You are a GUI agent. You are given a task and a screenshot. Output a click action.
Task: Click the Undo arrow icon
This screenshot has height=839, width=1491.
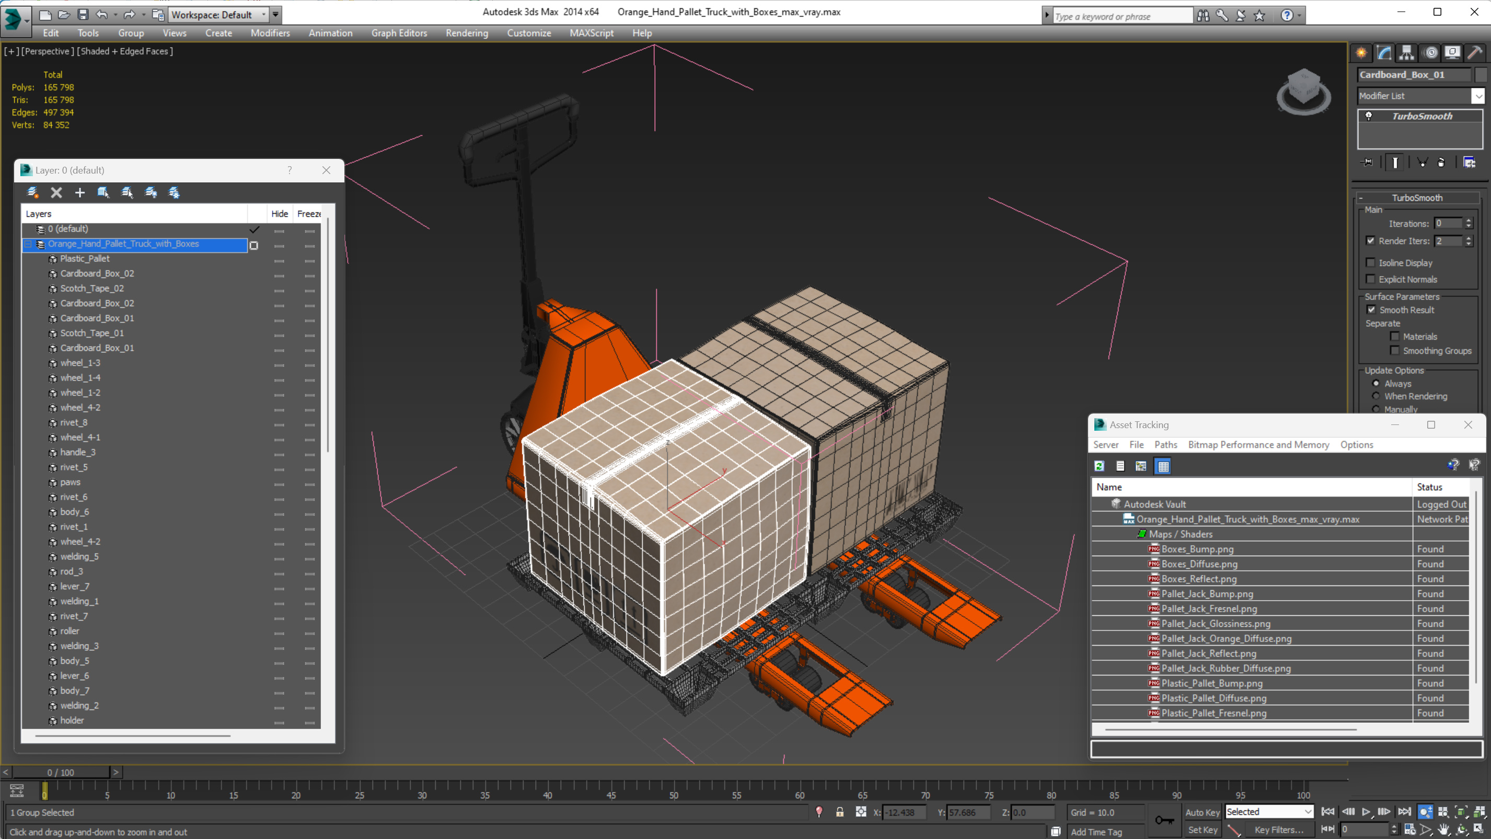[101, 15]
